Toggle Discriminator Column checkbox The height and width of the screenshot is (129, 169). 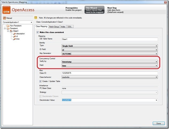[x=40, y=96]
